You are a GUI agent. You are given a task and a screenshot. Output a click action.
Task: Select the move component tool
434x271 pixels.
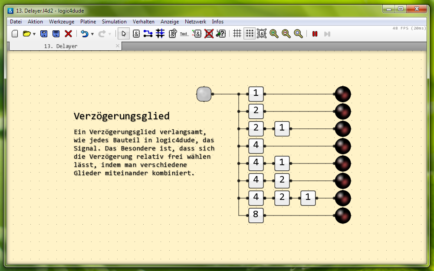coord(173,34)
